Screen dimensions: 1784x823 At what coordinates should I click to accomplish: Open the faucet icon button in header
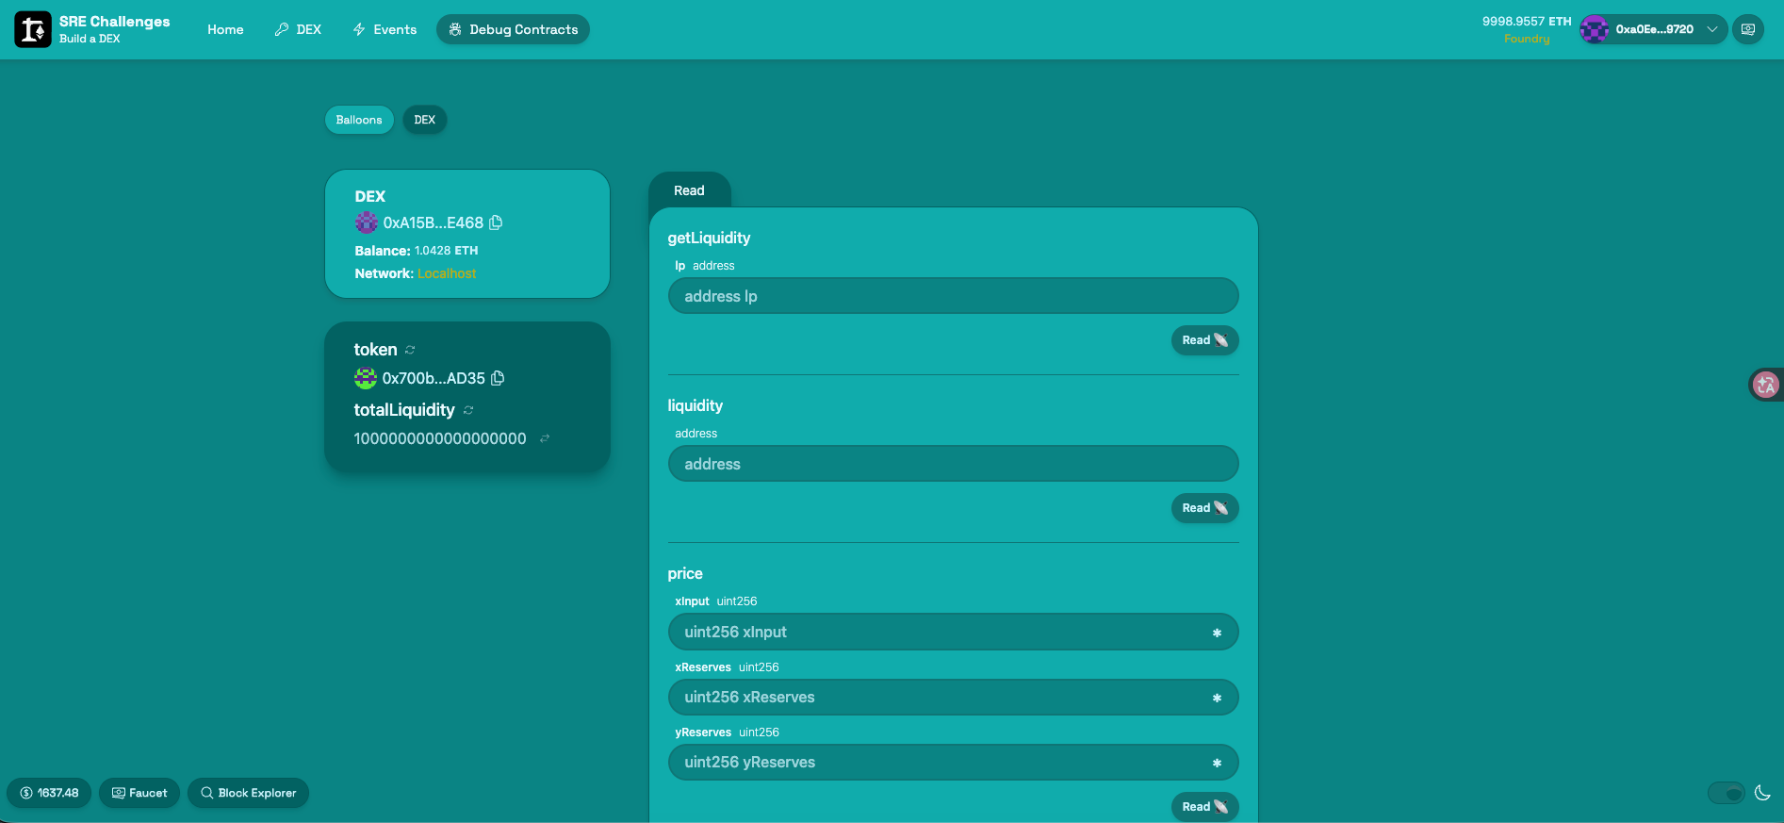1748,29
